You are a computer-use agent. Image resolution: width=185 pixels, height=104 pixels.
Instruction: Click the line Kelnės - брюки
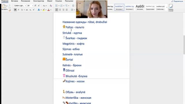tap(72, 65)
